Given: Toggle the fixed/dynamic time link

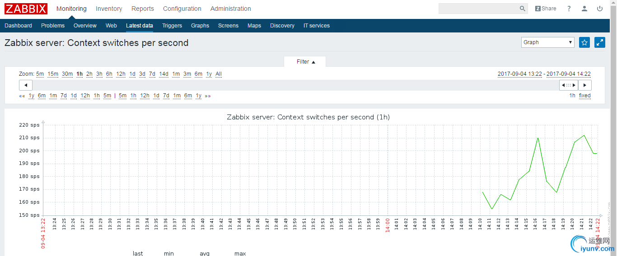Looking at the screenshot, I should click(584, 96).
